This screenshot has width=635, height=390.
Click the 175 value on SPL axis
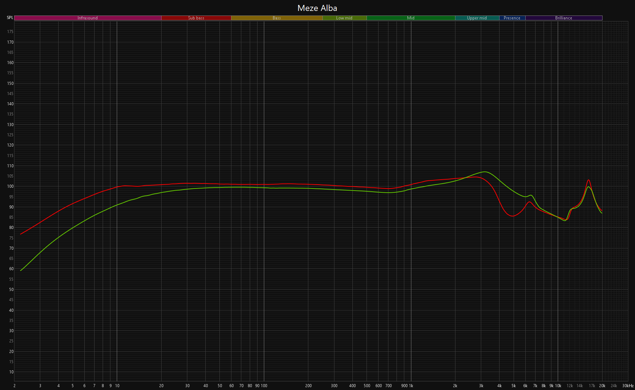pyautogui.click(x=11, y=32)
